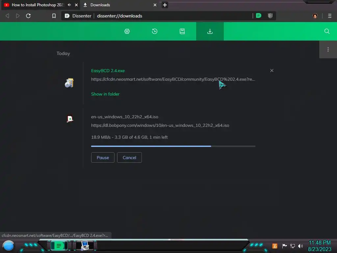Screen dimensions: 337x253
Task: Click the Dissenter browser taskbar icon
Action: (x=59, y=246)
